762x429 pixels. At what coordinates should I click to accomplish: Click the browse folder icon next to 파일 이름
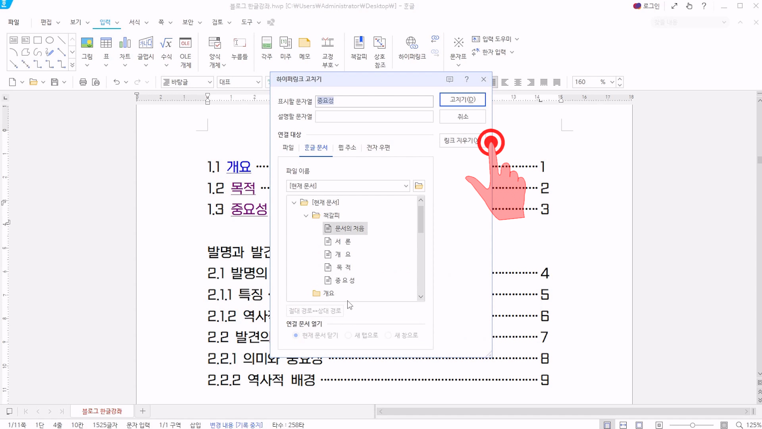pyautogui.click(x=419, y=186)
